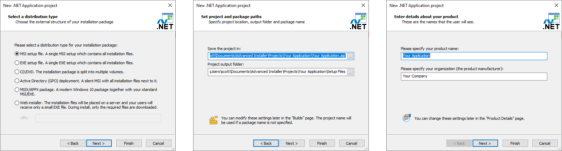Viewport: 562px width, 151px height.
Task: Click the .NET logo in product details dialog
Action: pyautogui.click(x=552, y=21)
